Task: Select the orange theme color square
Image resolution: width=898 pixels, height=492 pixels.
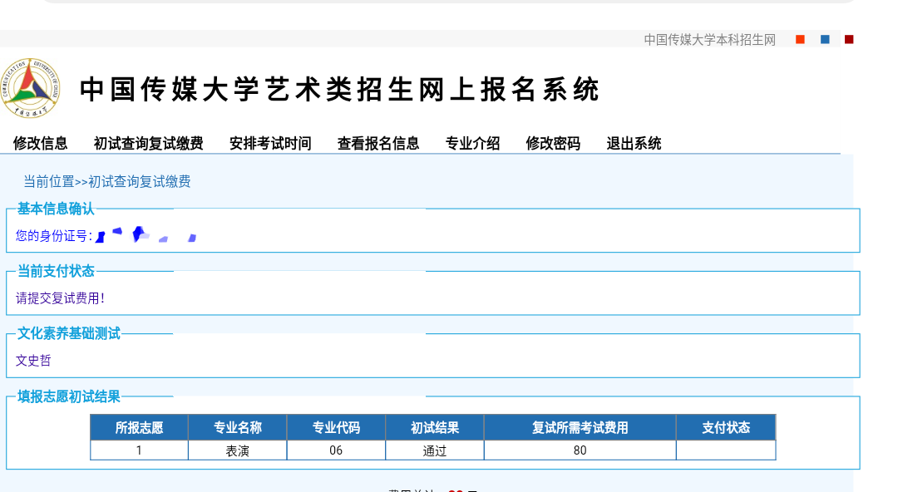Action: click(800, 40)
